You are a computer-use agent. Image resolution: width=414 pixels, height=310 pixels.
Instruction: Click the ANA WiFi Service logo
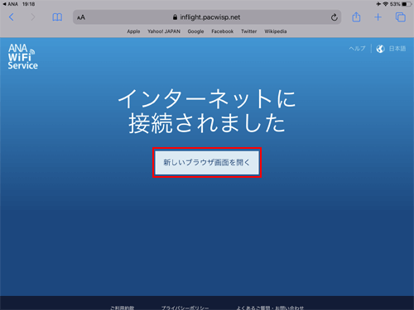click(x=22, y=56)
